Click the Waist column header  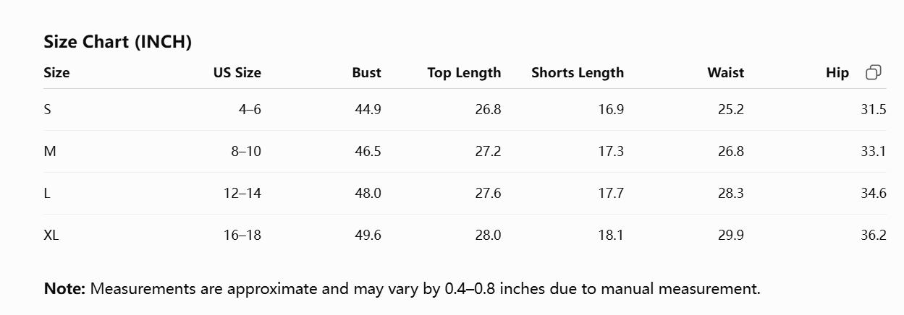[x=725, y=72]
